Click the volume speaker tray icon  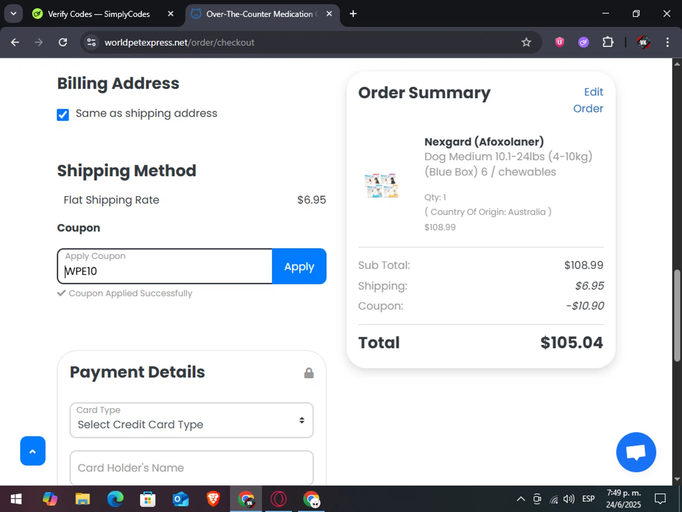pos(569,499)
